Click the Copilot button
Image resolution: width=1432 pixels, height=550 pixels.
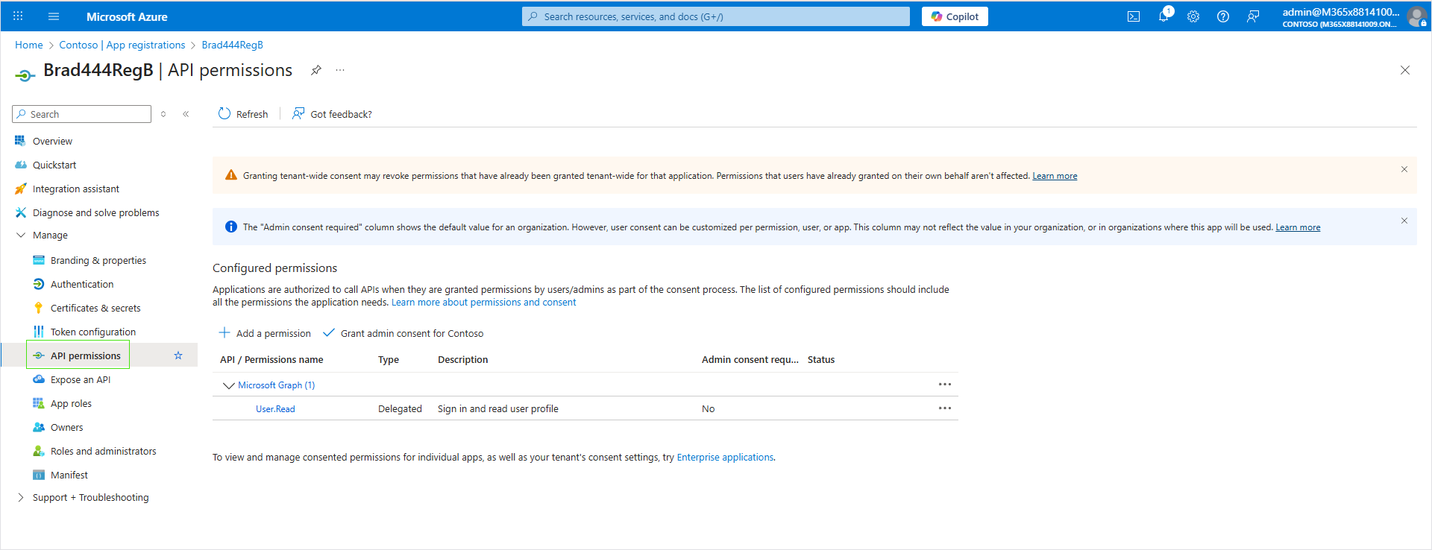pos(955,16)
